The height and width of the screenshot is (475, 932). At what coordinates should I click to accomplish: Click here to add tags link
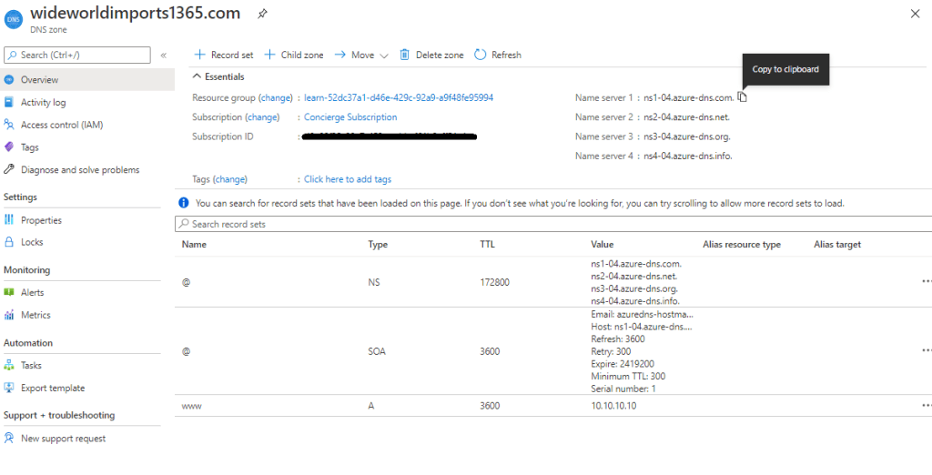348,179
